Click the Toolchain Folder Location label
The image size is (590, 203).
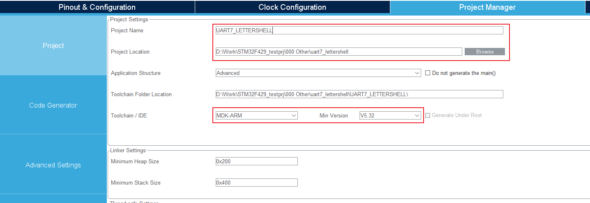[x=141, y=94]
